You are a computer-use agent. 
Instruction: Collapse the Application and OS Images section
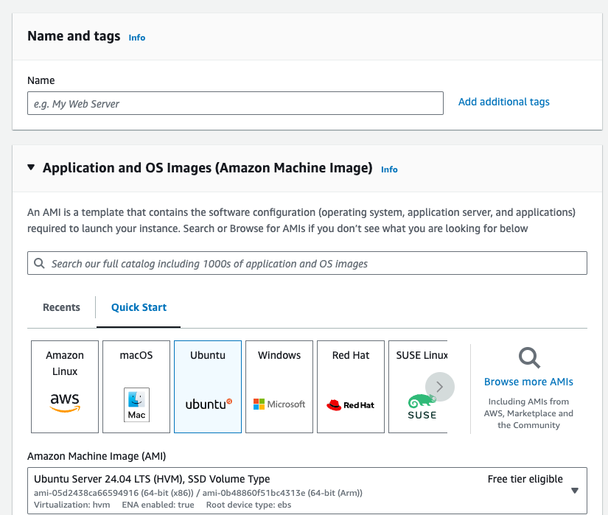[x=31, y=167]
